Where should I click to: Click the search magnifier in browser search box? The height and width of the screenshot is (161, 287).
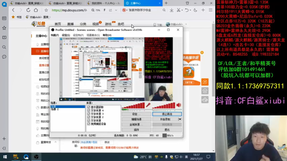pyautogui.click(x=164, y=10)
